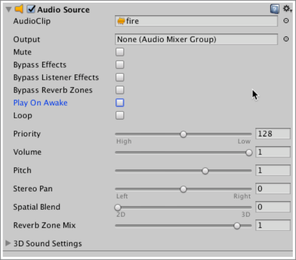Click the Play On Awake label

[40, 103]
